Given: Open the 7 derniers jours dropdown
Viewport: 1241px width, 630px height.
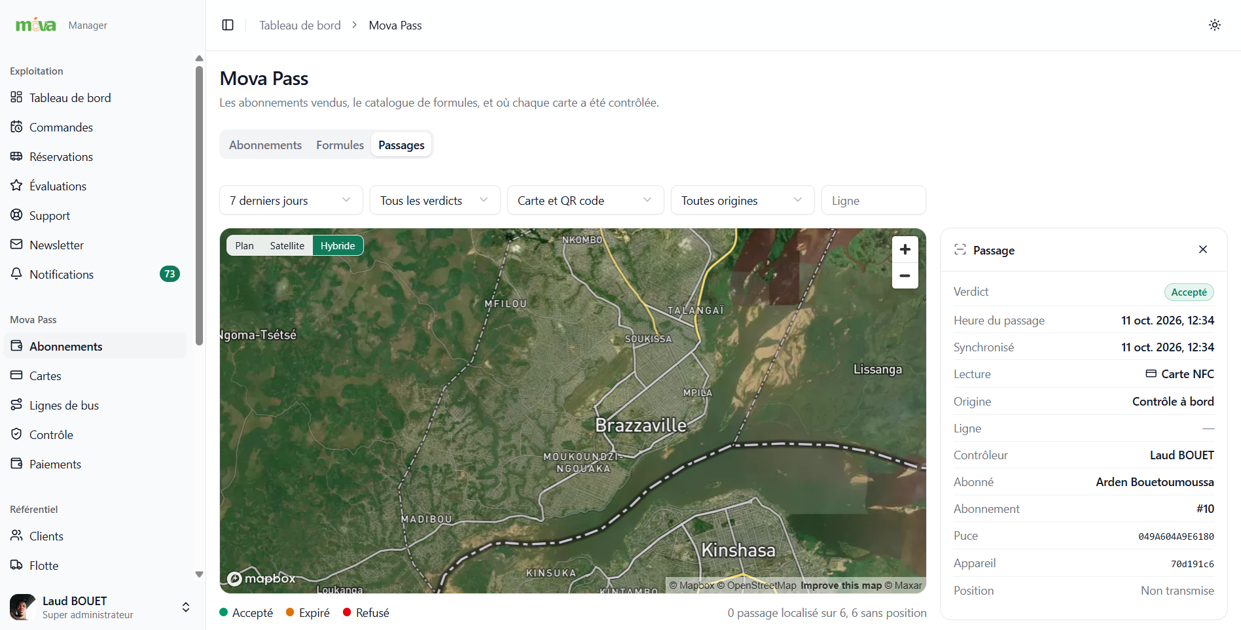Looking at the screenshot, I should click(291, 200).
